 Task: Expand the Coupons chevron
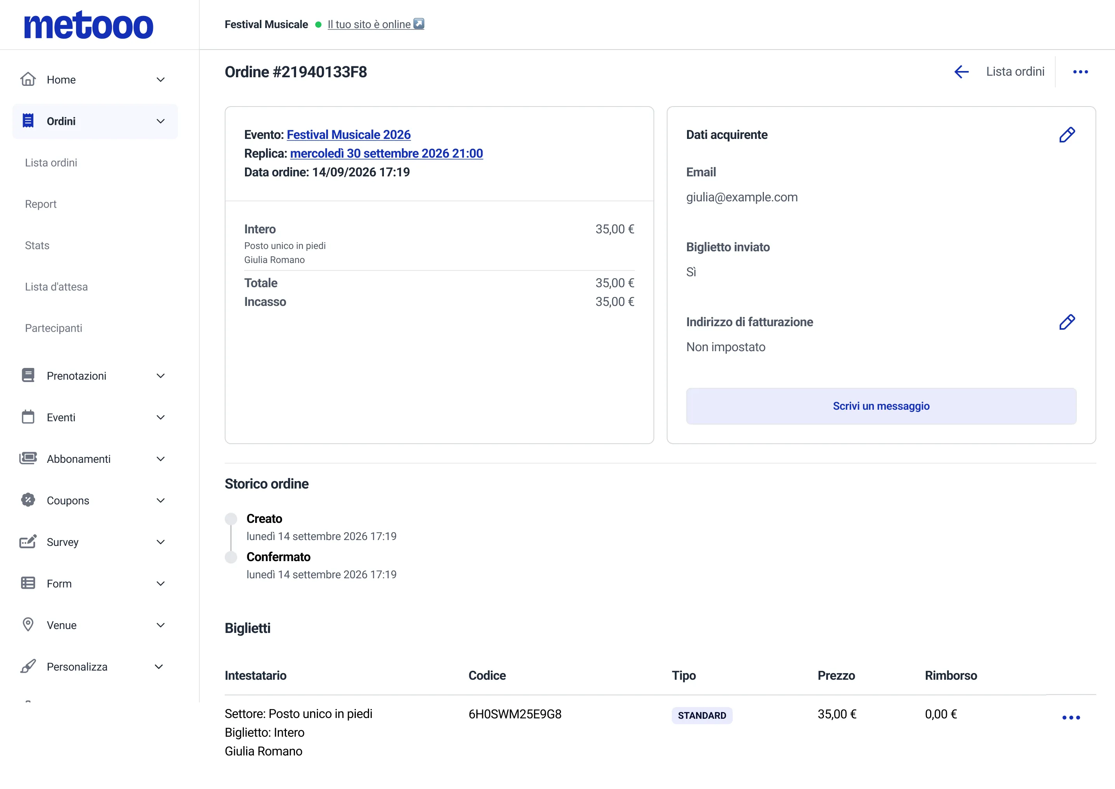pos(161,500)
